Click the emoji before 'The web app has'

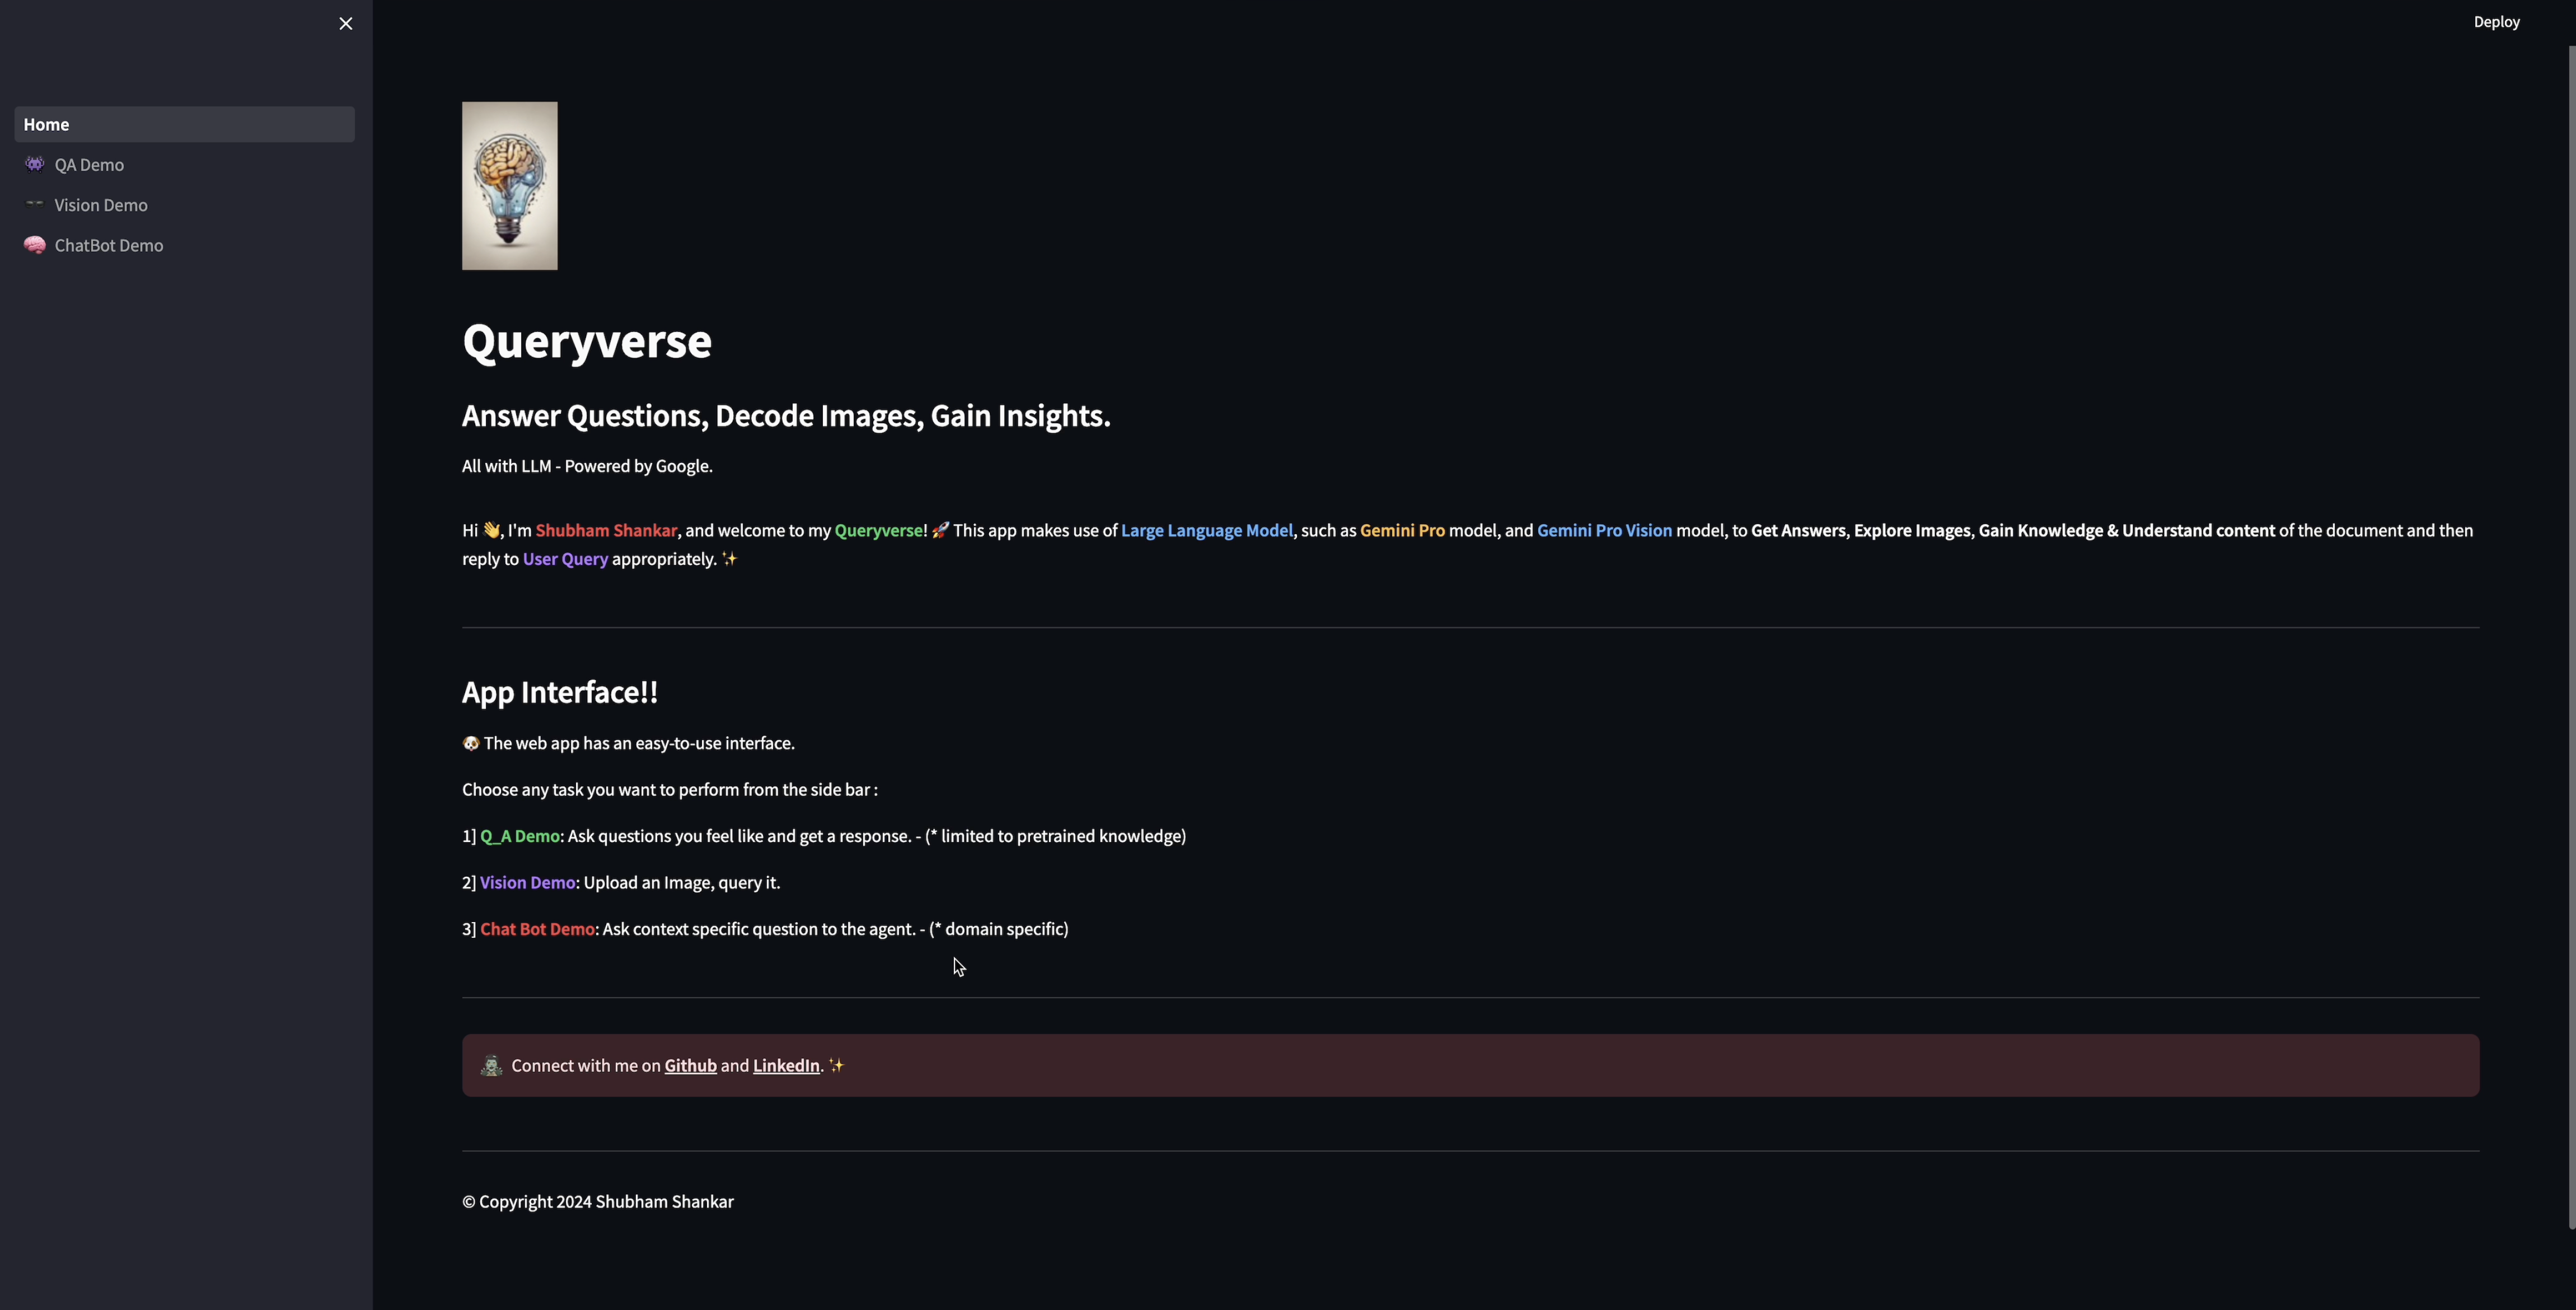(x=471, y=743)
